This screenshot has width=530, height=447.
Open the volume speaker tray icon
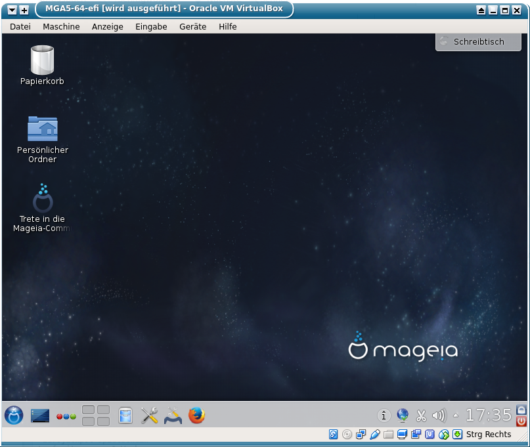coord(439,415)
